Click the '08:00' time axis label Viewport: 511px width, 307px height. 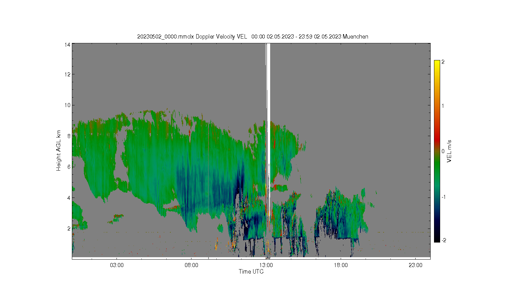[191, 265]
